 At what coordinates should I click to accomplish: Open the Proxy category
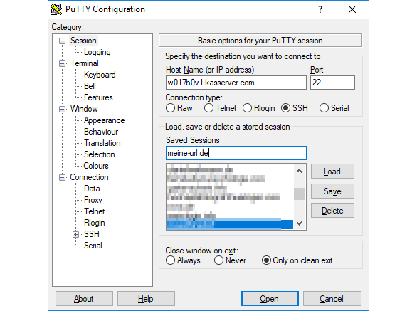(93, 200)
